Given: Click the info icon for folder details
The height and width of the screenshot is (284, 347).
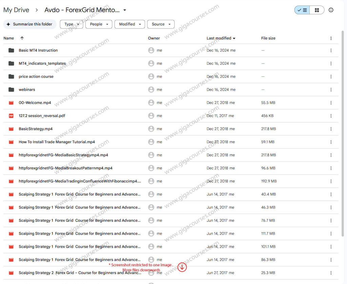Looking at the screenshot, I should pos(331,10).
